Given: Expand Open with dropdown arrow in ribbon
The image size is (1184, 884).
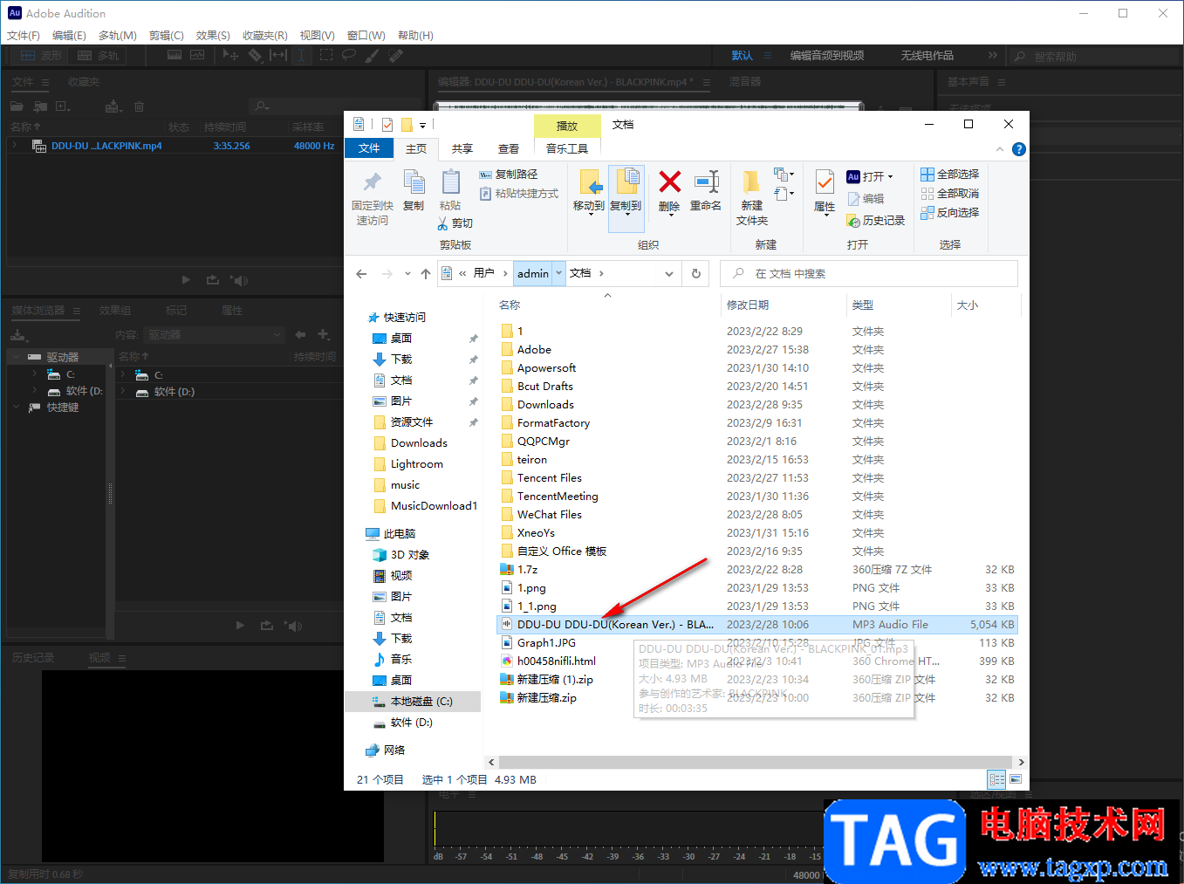Looking at the screenshot, I should [890, 176].
